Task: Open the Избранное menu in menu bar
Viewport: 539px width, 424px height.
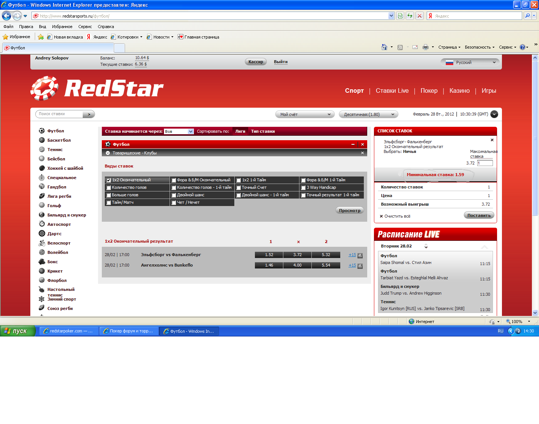Action: pos(62,27)
